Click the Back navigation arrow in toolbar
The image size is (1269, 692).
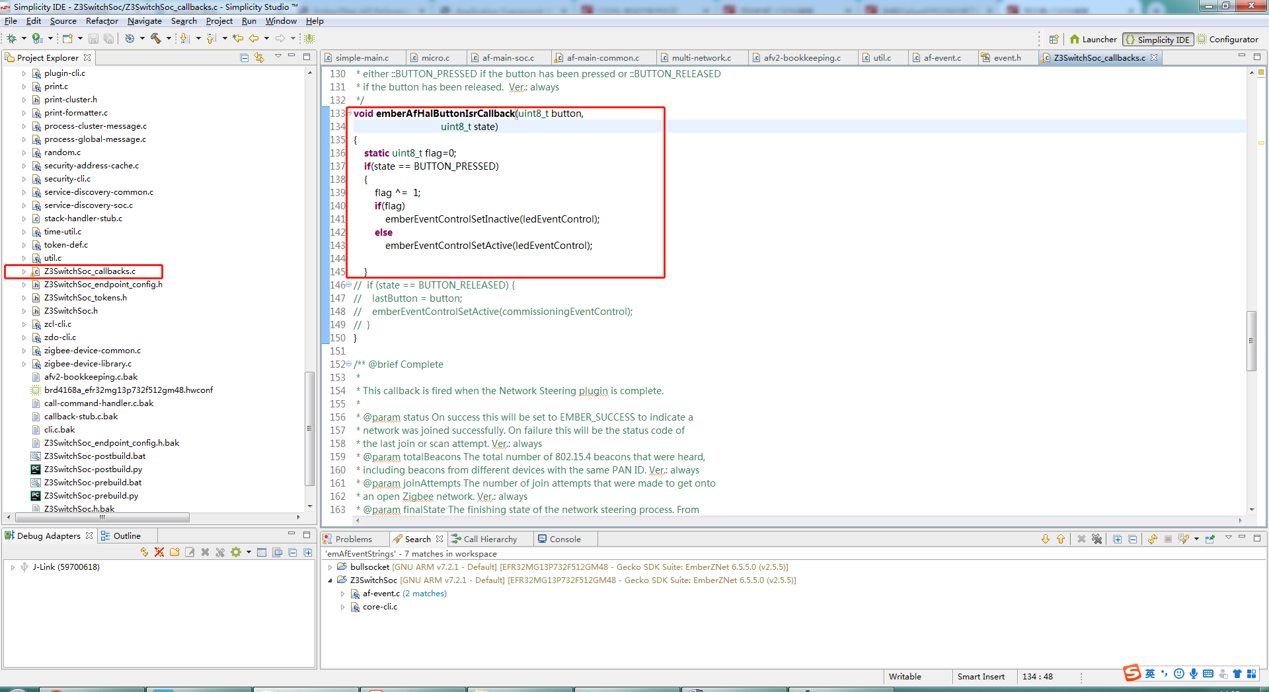pos(254,38)
